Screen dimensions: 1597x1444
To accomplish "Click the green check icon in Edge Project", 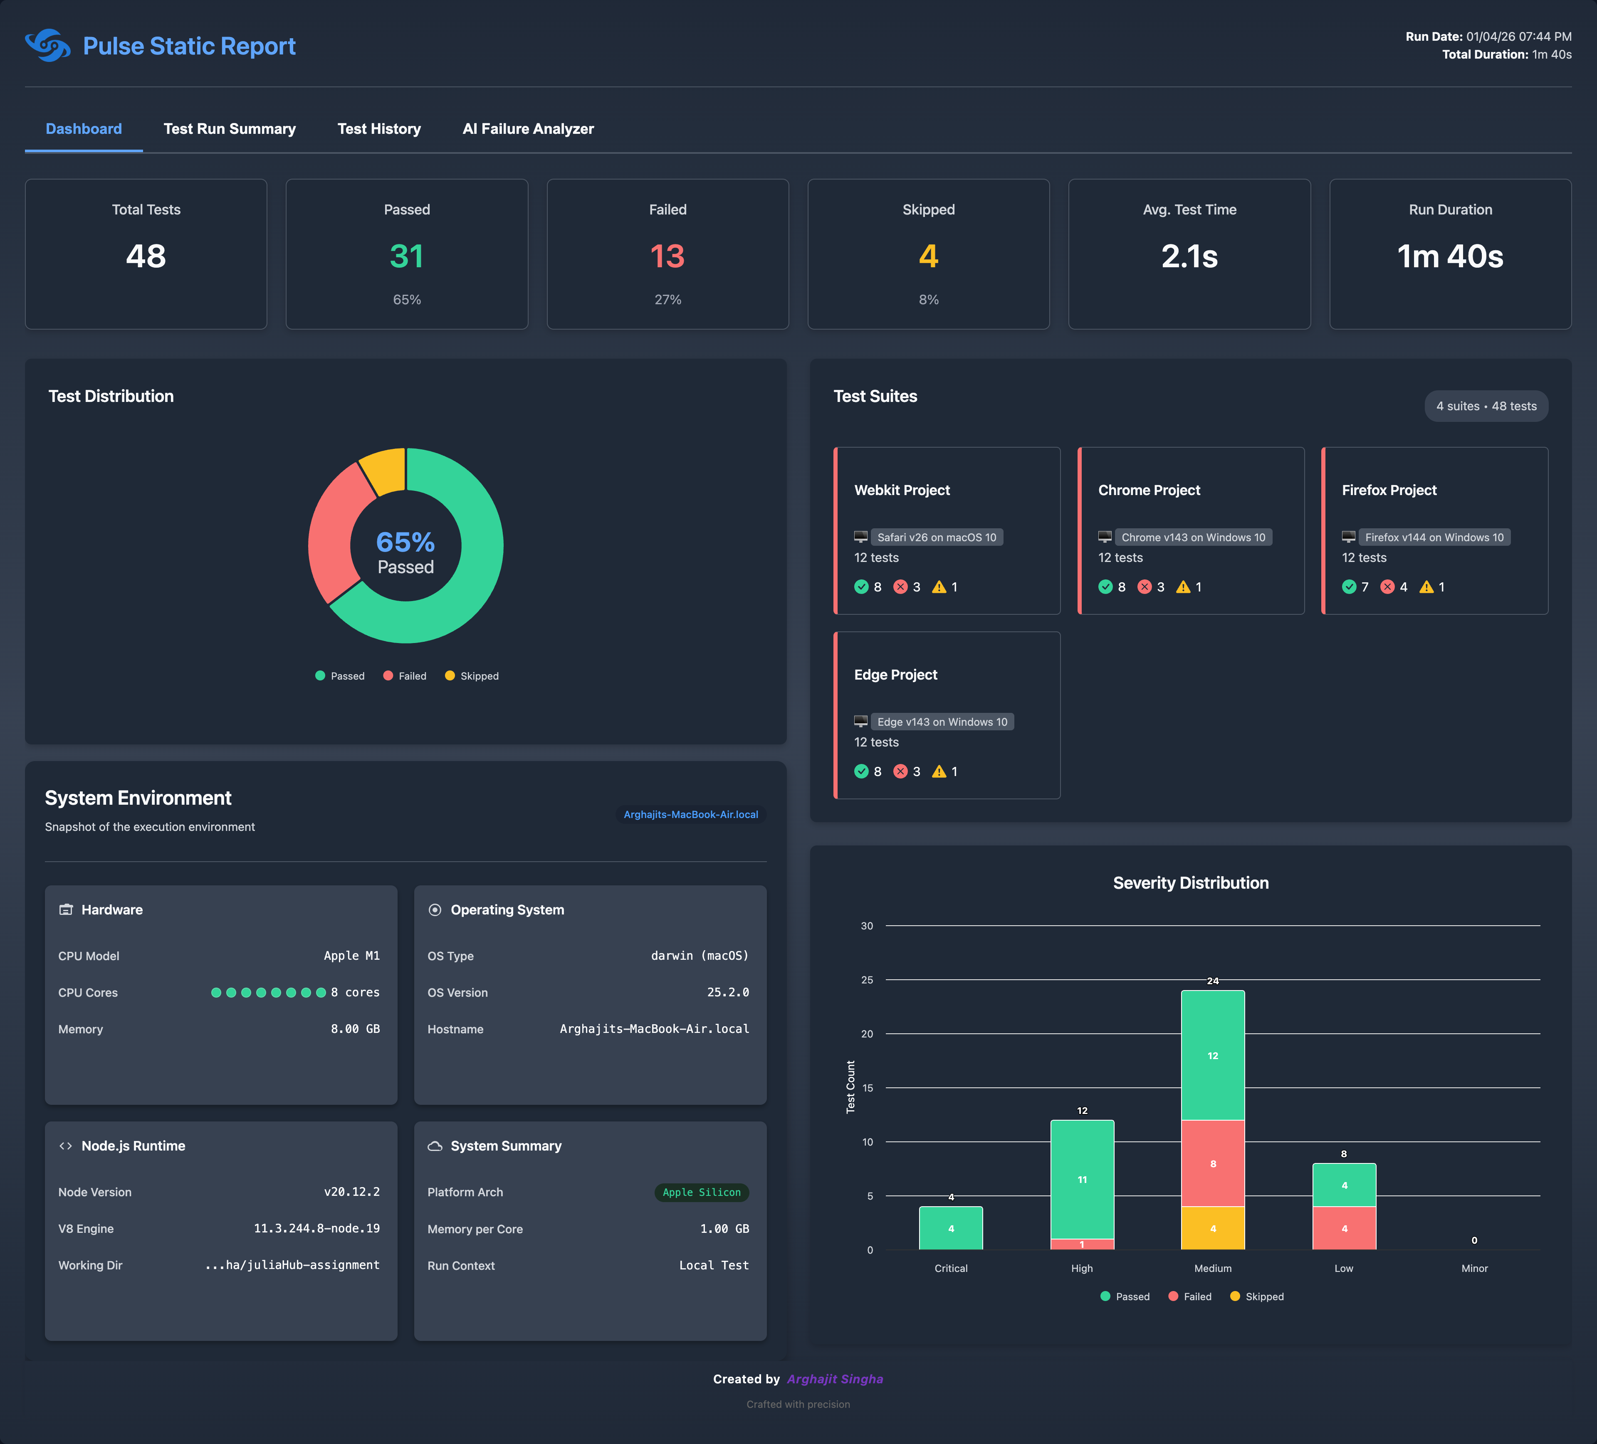I will (x=862, y=771).
